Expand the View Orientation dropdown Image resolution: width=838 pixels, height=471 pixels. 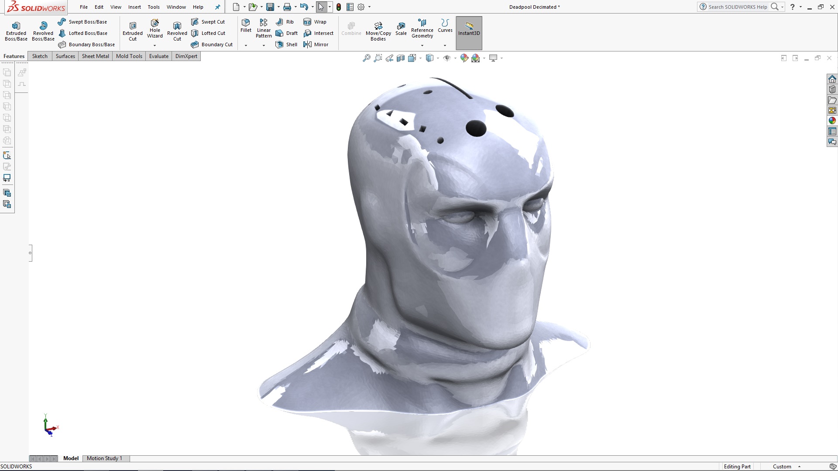coord(420,58)
